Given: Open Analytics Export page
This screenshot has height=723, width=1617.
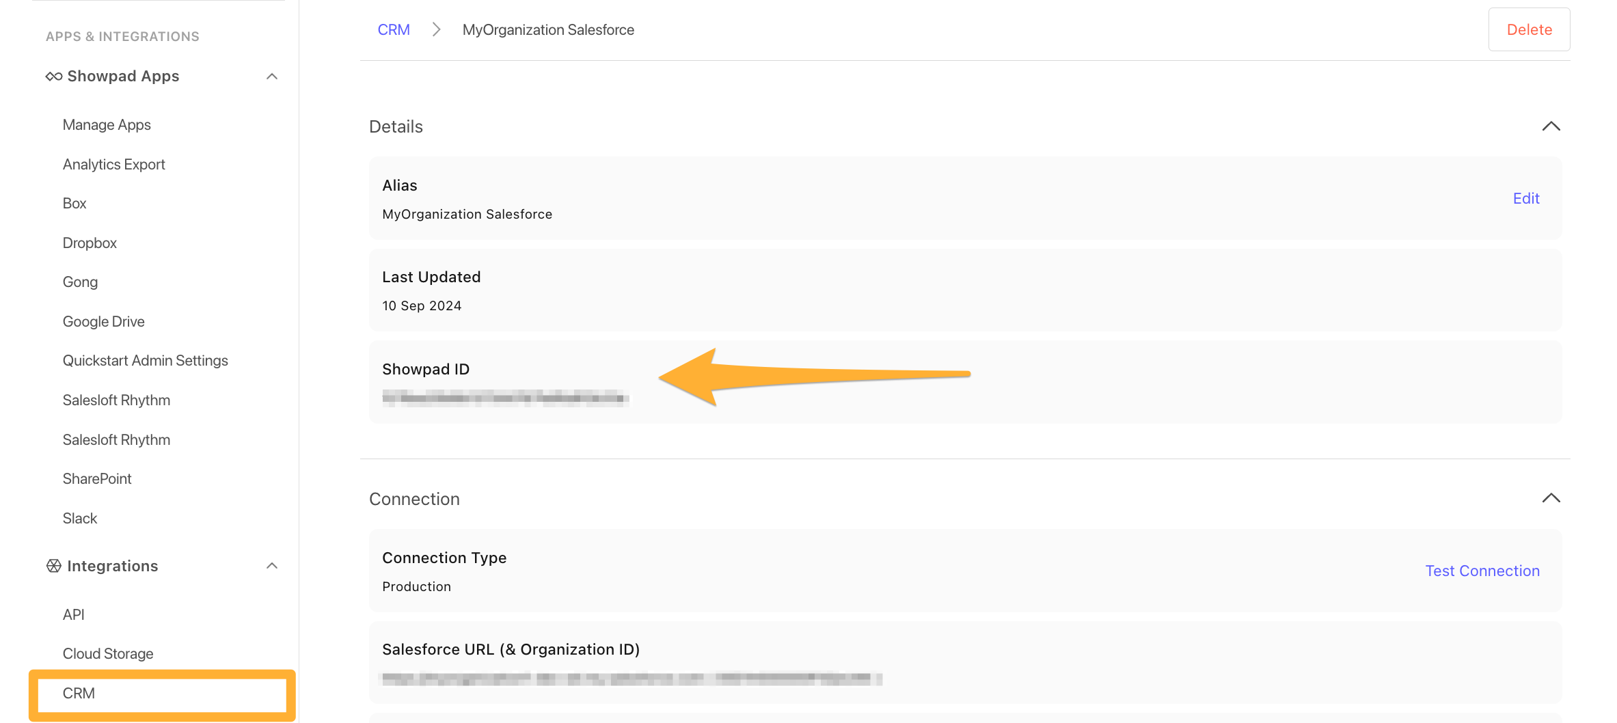Looking at the screenshot, I should (x=114, y=165).
